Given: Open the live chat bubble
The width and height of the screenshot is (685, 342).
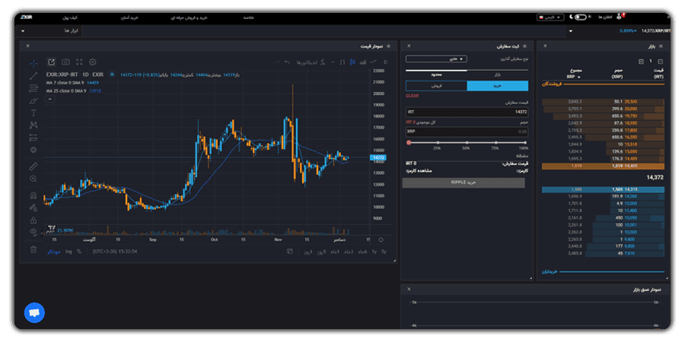Looking at the screenshot, I should click(34, 313).
